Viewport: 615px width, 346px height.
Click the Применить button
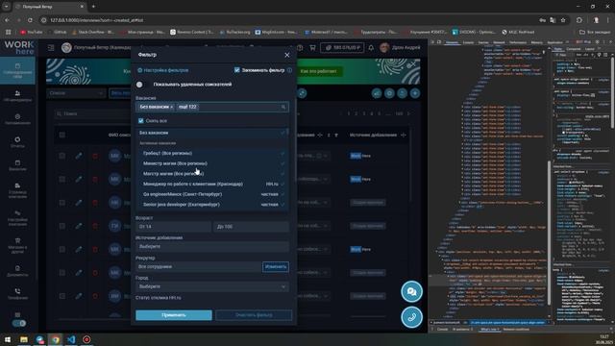click(174, 315)
